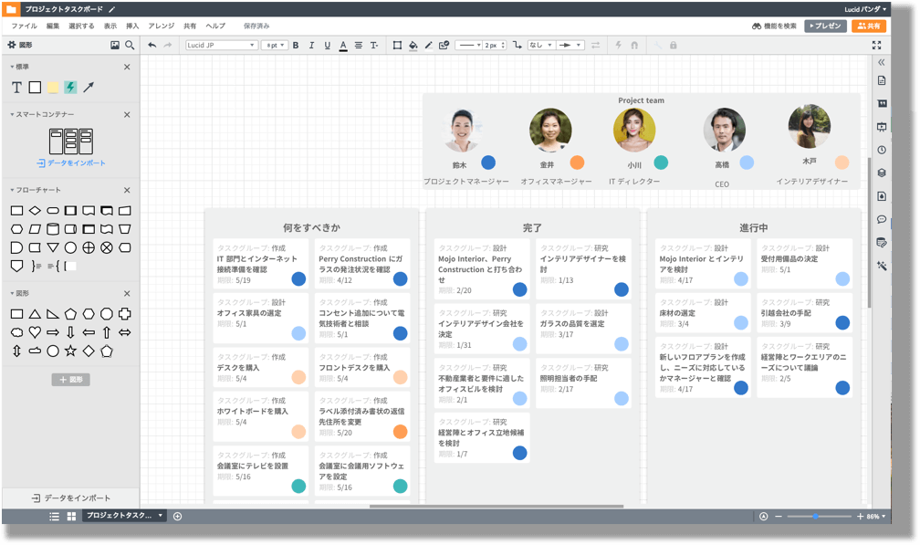The image size is (920, 545).
Task: Click the undo arrow in the toolbar
Action: click(x=152, y=45)
